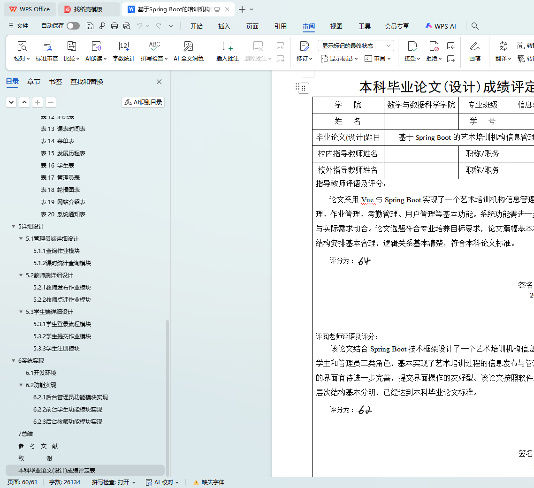Toggle the 自动保存 autosave switch

coord(73,26)
